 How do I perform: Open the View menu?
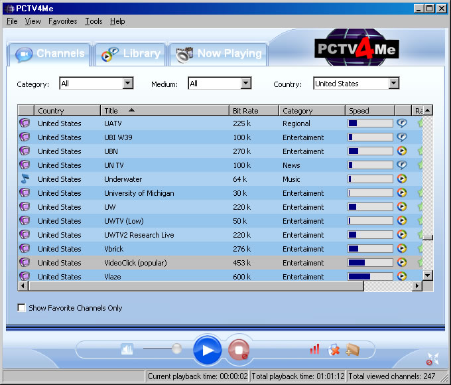32,21
